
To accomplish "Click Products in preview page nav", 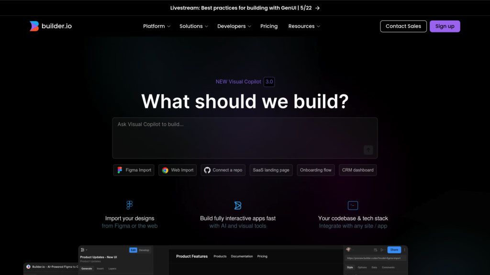I will coord(220,256).
